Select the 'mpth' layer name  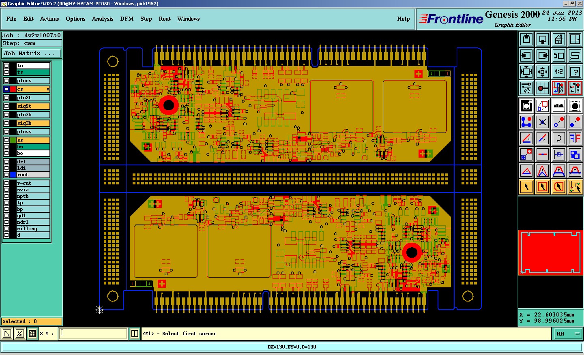tap(33, 196)
